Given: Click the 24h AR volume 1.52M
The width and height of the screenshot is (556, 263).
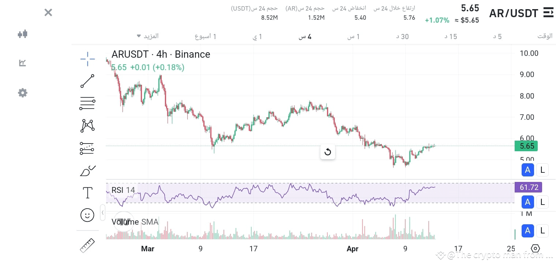Looking at the screenshot, I should (x=316, y=18).
